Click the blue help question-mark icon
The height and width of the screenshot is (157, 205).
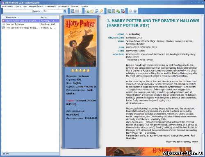click(x=135, y=11)
